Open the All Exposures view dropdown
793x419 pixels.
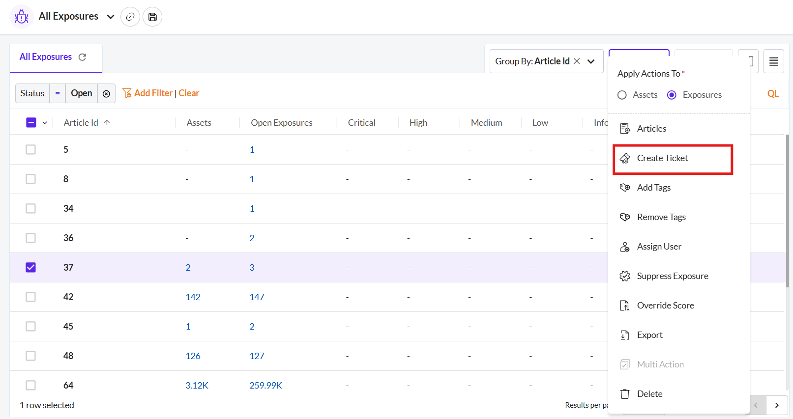pyautogui.click(x=111, y=17)
